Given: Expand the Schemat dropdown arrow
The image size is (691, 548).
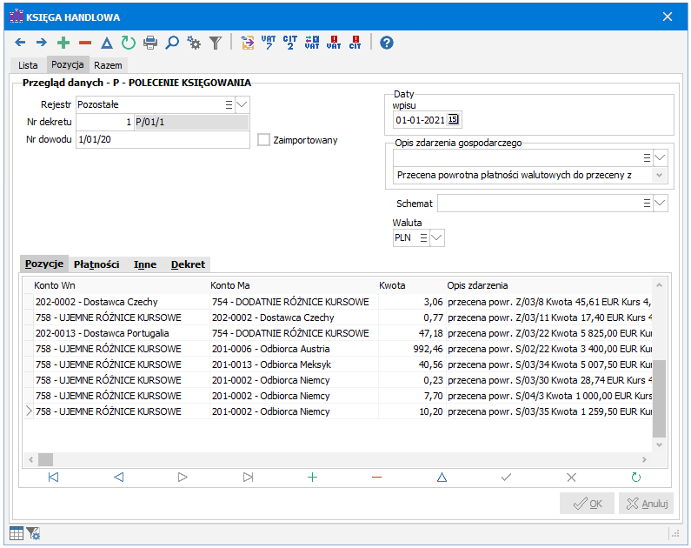Looking at the screenshot, I should pos(660,204).
